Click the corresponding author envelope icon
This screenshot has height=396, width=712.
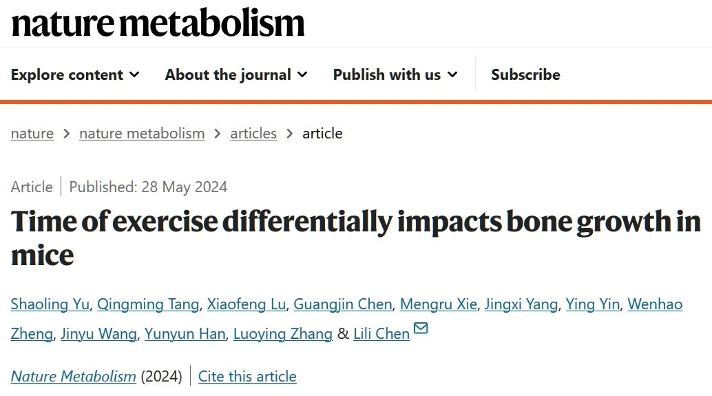tap(421, 328)
